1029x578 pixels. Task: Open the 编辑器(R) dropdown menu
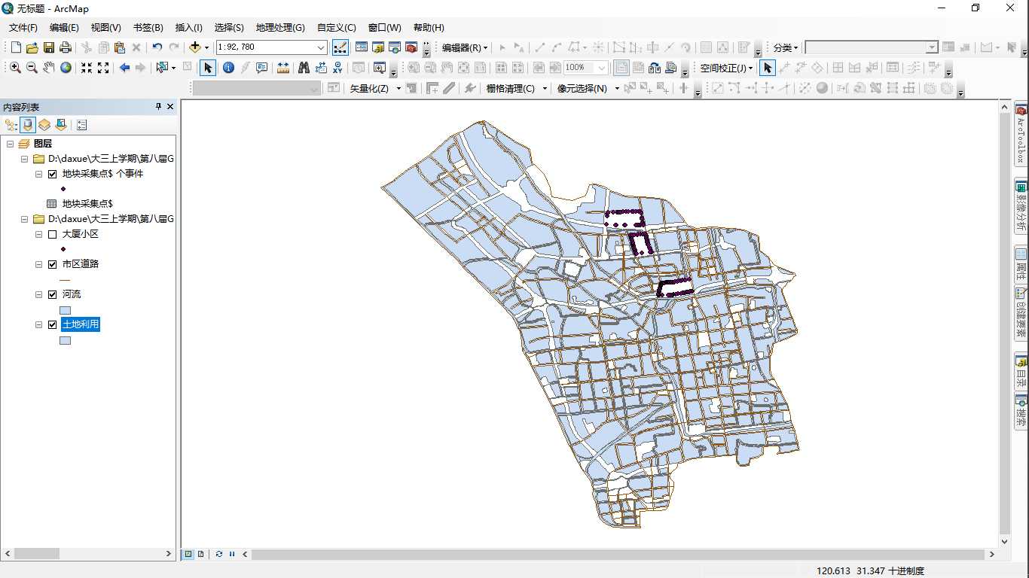pyautogui.click(x=465, y=47)
